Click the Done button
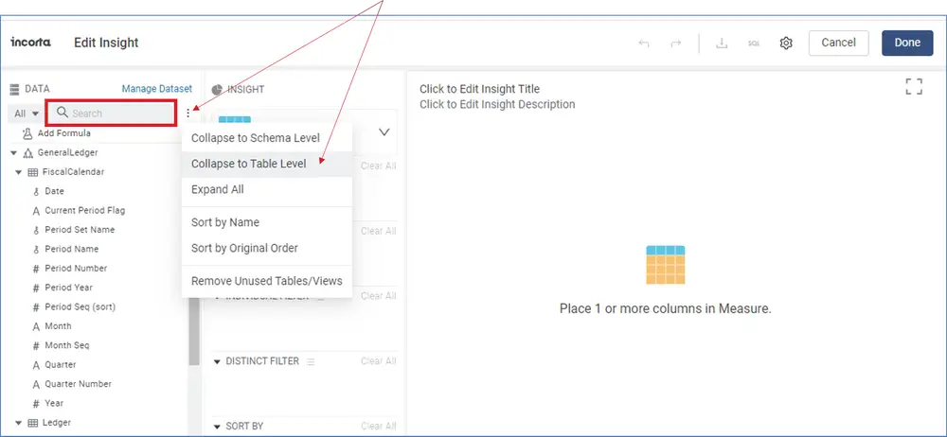Image resolution: width=947 pixels, height=437 pixels. 907,43
